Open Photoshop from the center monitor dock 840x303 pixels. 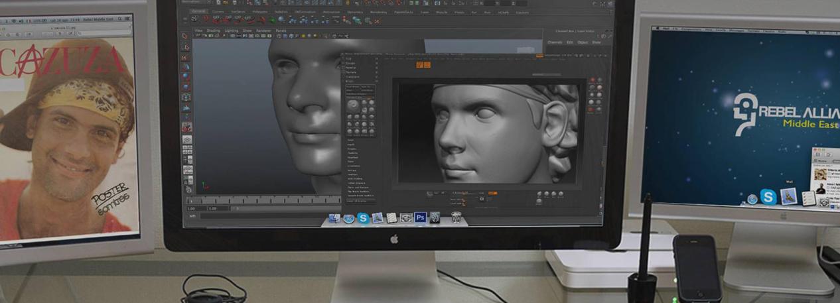[x=420, y=217]
